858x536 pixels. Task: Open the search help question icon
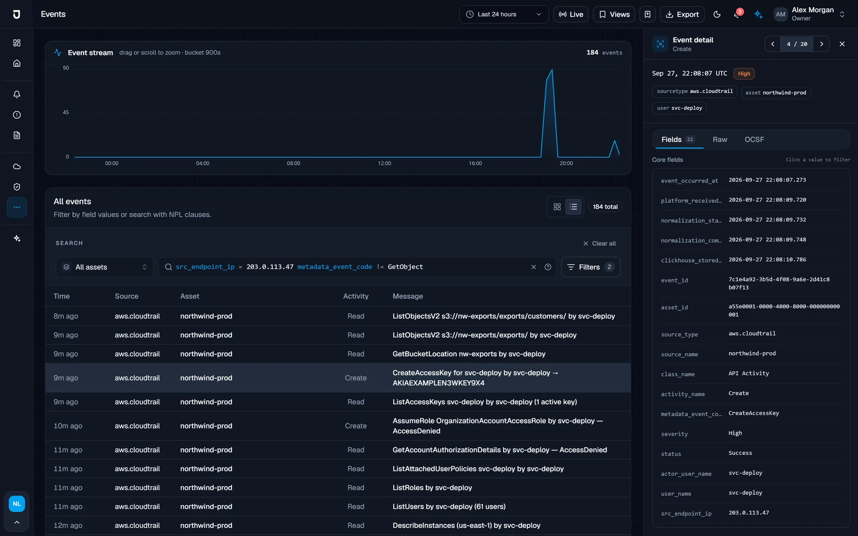pyautogui.click(x=548, y=267)
